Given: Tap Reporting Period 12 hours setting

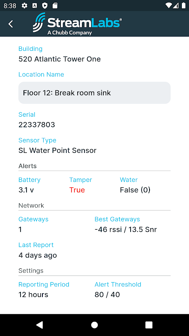Looking at the screenshot, I should click(x=33, y=295).
